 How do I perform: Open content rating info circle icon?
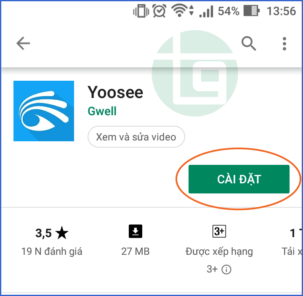226,270
